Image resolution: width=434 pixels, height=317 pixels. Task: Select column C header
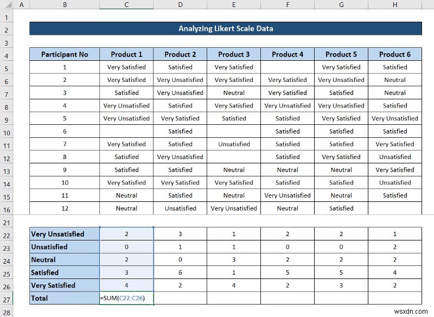pos(126,4)
